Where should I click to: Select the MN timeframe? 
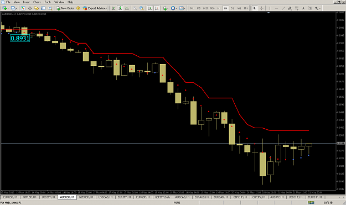pyautogui.click(x=246, y=8)
